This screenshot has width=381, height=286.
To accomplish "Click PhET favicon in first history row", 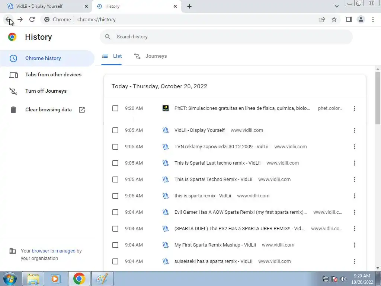I will [x=166, y=108].
